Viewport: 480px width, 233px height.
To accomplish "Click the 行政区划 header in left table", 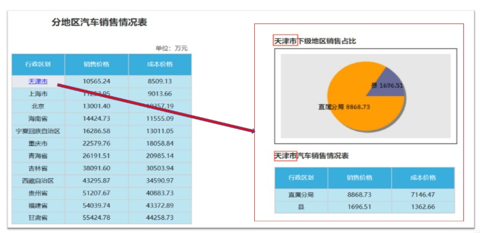I will pyautogui.click(x=38, y=64).
